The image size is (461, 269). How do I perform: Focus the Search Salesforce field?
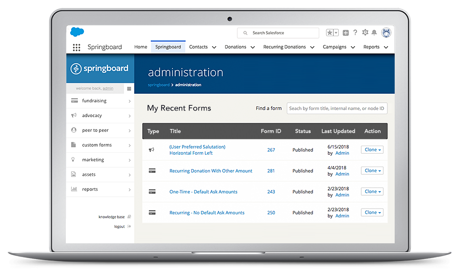click(278, 33)
